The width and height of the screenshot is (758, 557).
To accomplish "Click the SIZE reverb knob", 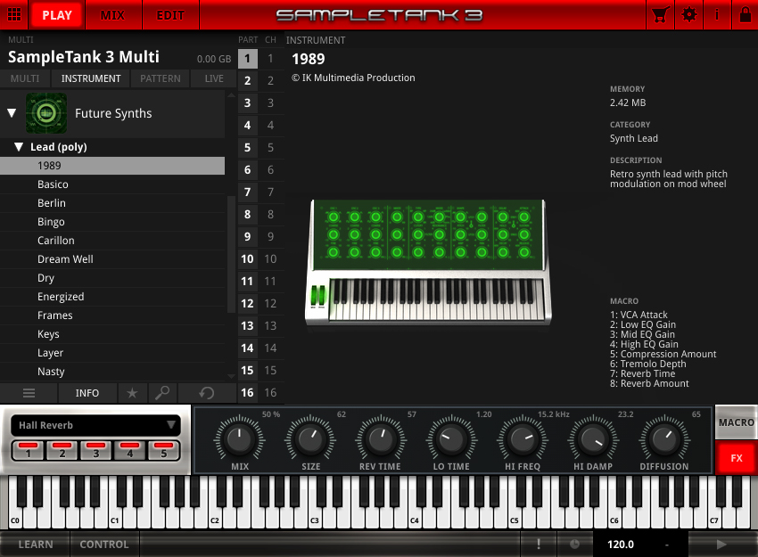I will [x=310, y=439].
